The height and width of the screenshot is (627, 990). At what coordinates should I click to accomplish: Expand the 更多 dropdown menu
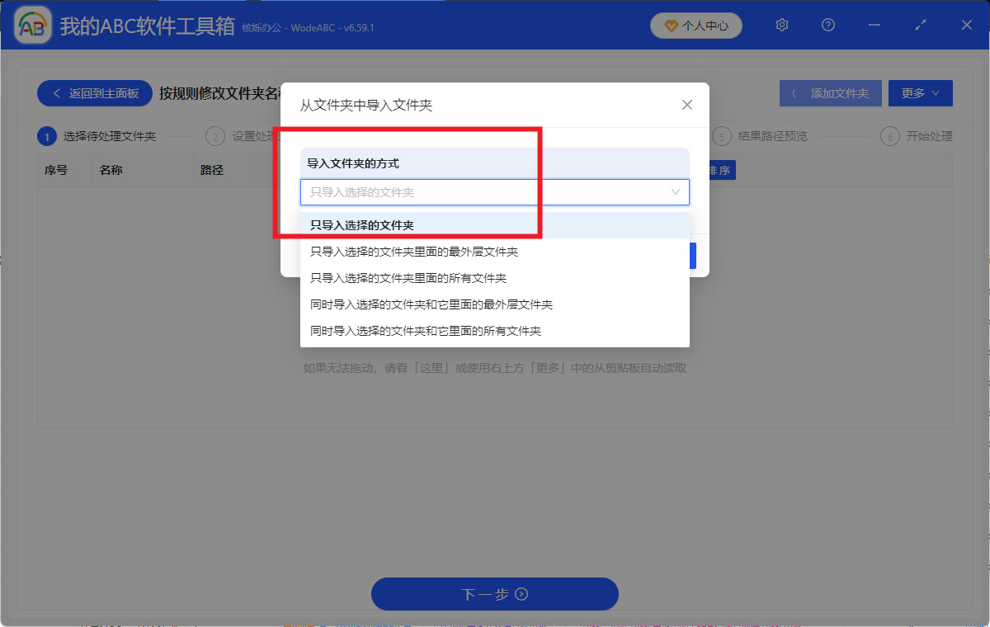[921, 92]
